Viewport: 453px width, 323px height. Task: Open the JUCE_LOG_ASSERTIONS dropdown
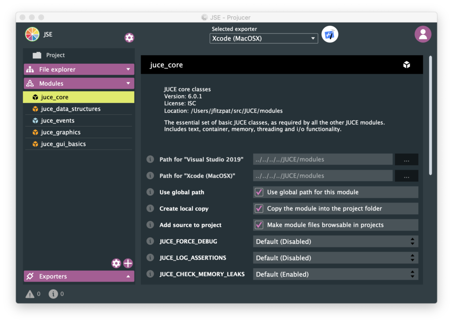[x=335, y=258]
